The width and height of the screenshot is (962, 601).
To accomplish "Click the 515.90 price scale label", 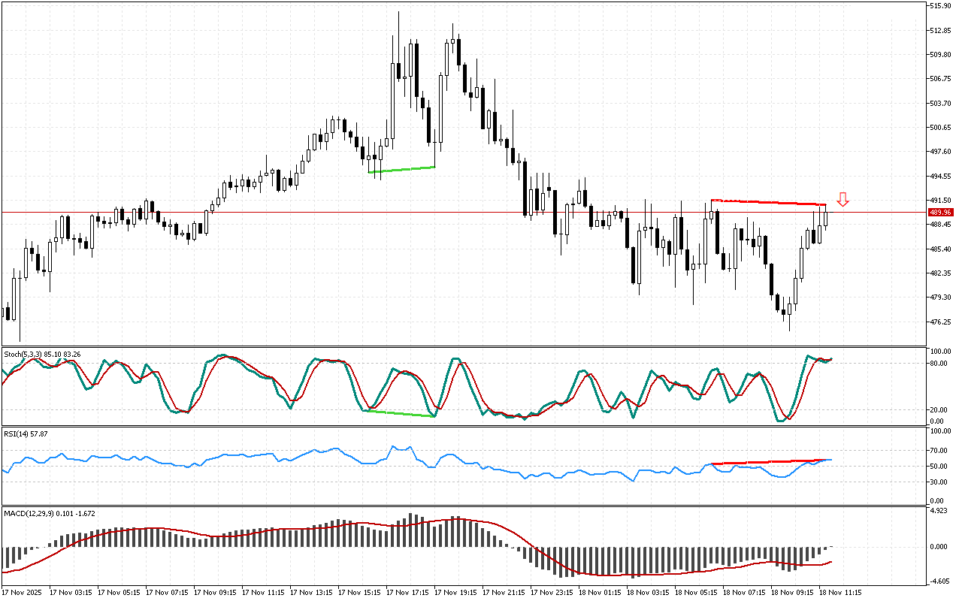I will pos(941,6).
